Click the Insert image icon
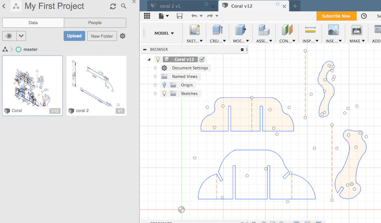 coord(333,30)
